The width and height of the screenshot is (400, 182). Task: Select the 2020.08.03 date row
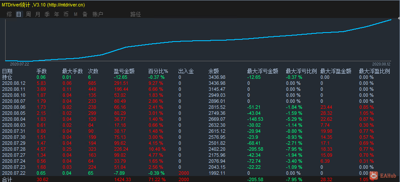200,125
